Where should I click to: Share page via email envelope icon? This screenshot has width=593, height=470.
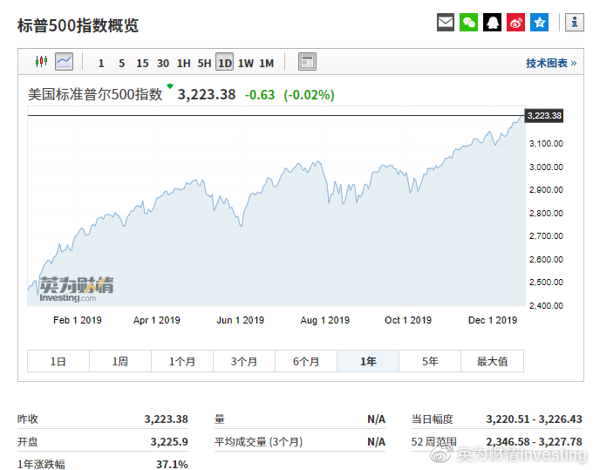click(445, 23)
